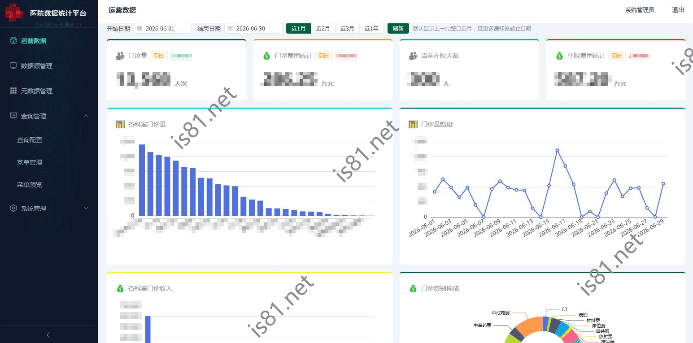
Task: Click the red cross hospital logo
Action: [14, 13]
